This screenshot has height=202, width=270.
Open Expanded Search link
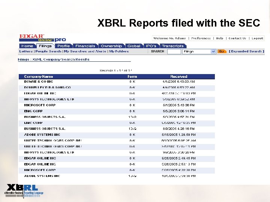[246, 51]
